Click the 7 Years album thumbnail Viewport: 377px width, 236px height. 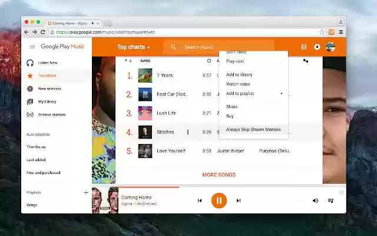pos(145,76)
